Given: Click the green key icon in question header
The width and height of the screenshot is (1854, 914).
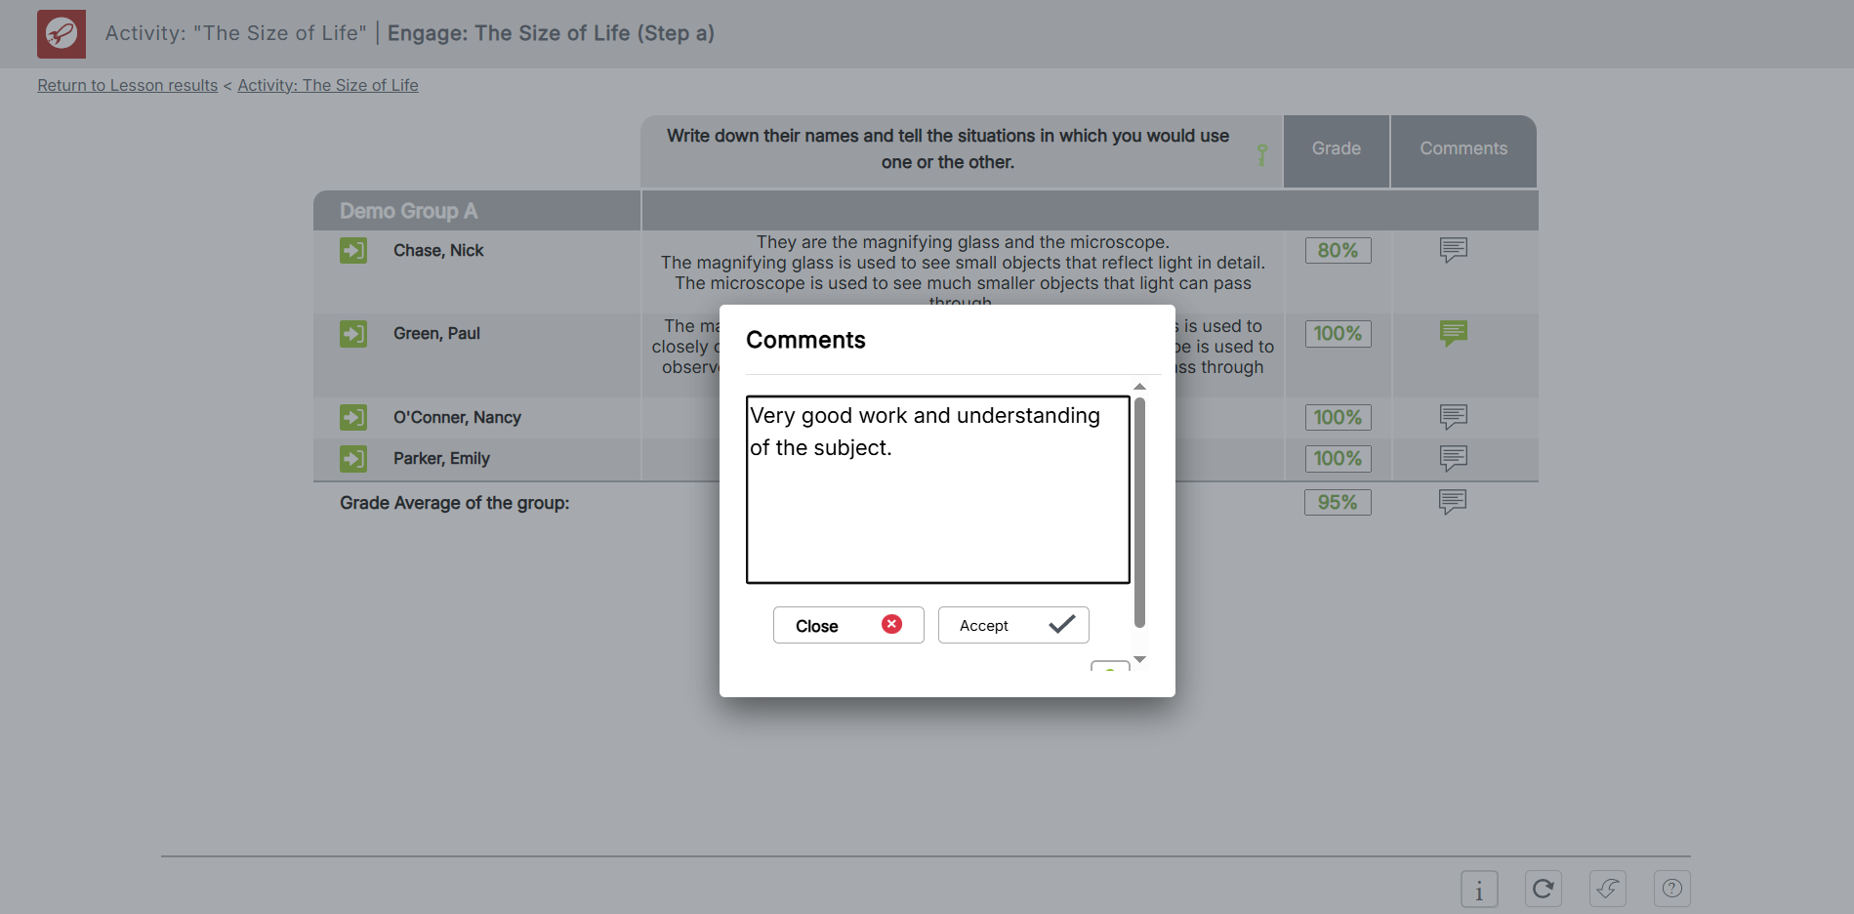Looking at the screenshot, I should point(1261,154).
